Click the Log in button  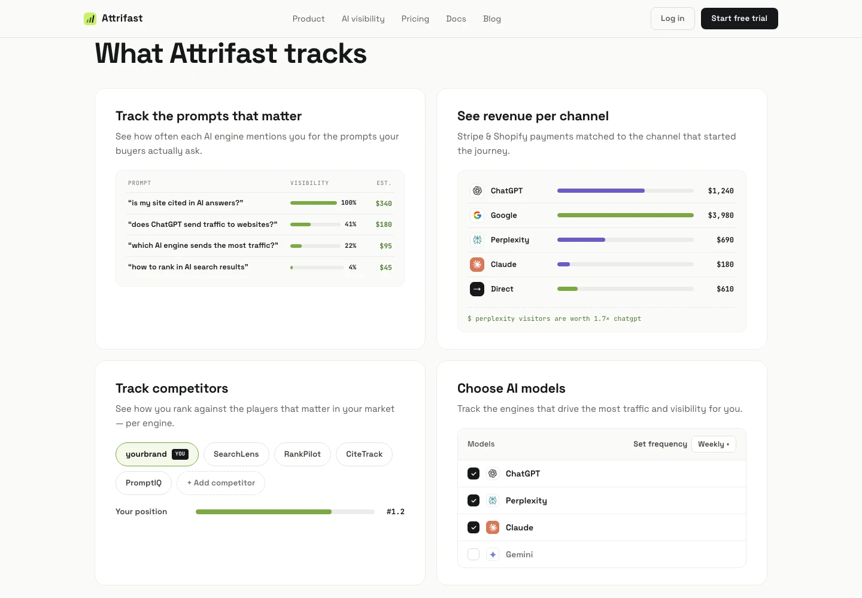point(673,19)
